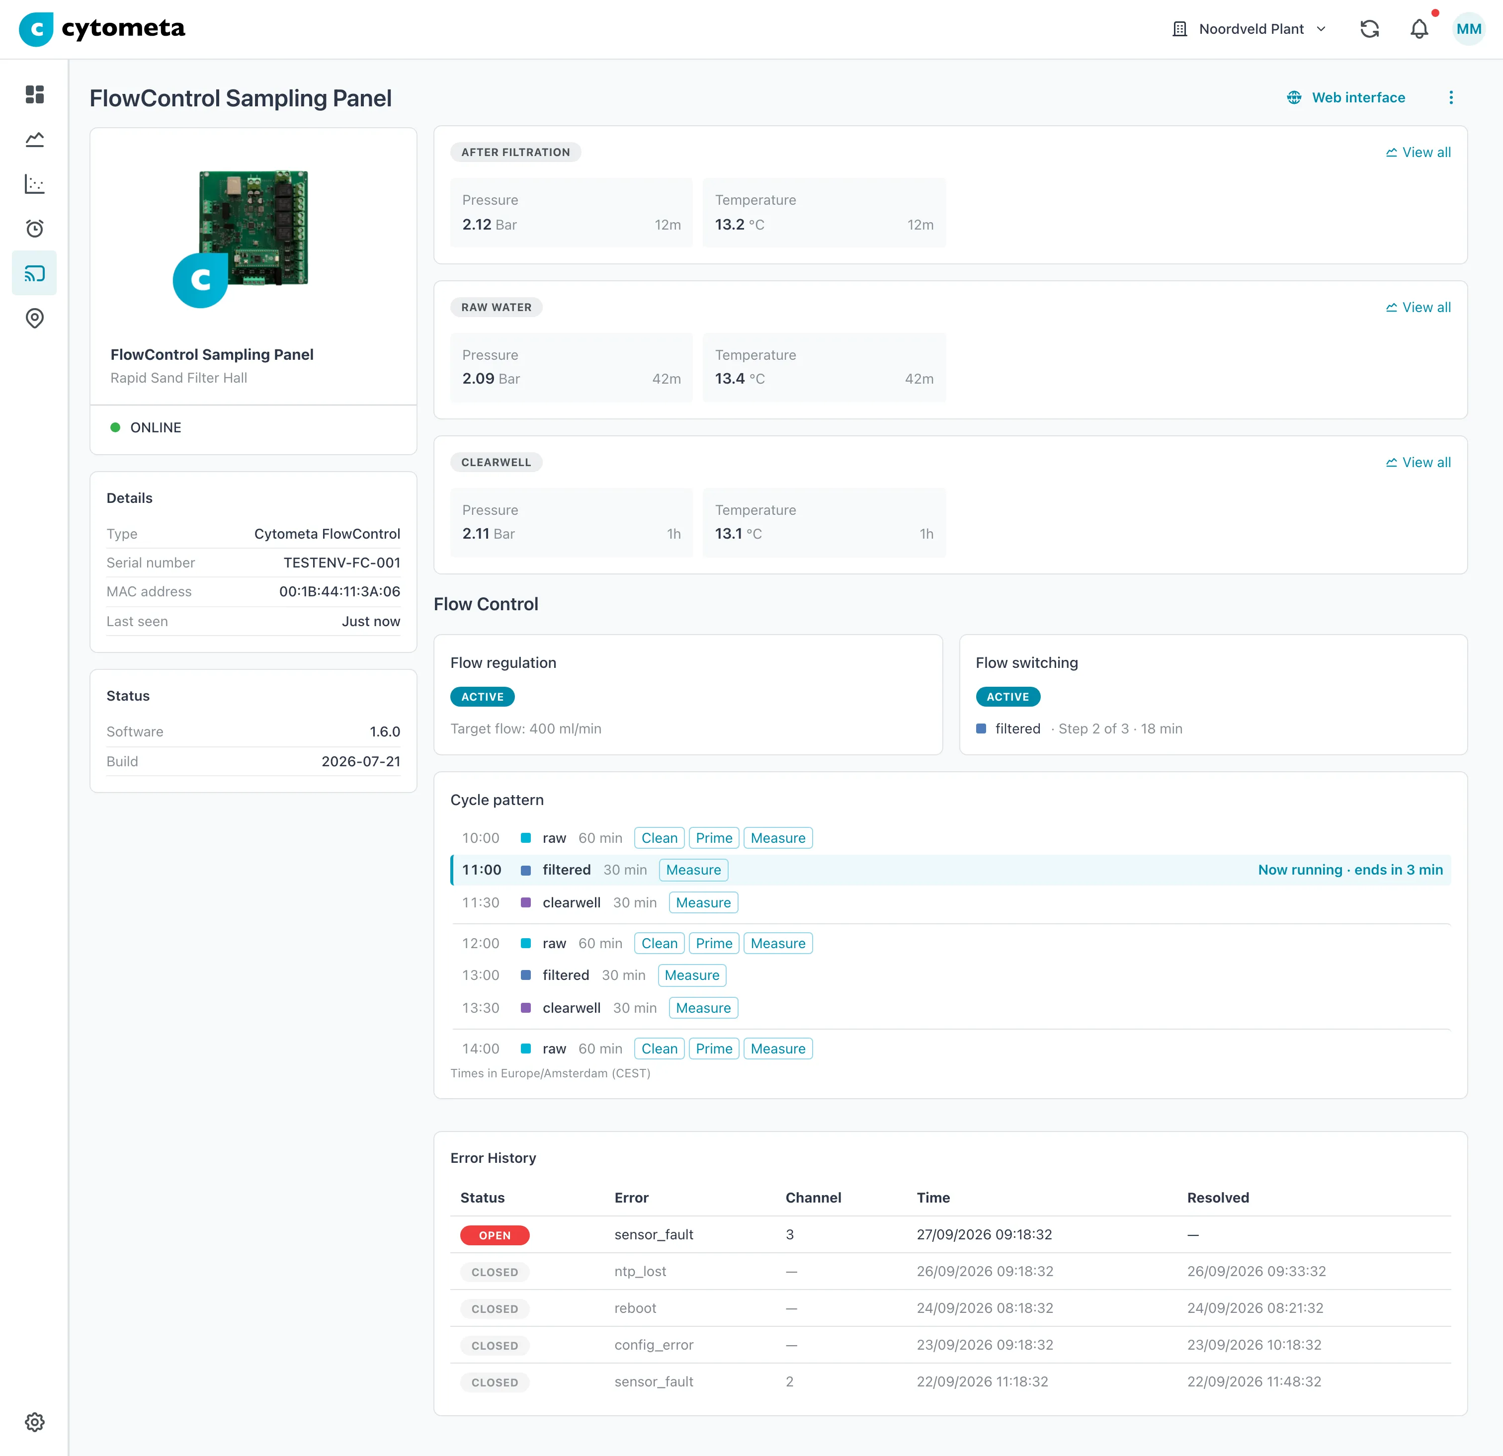Select the 11:00 filtered cycle row

click(x=950, y=870)
